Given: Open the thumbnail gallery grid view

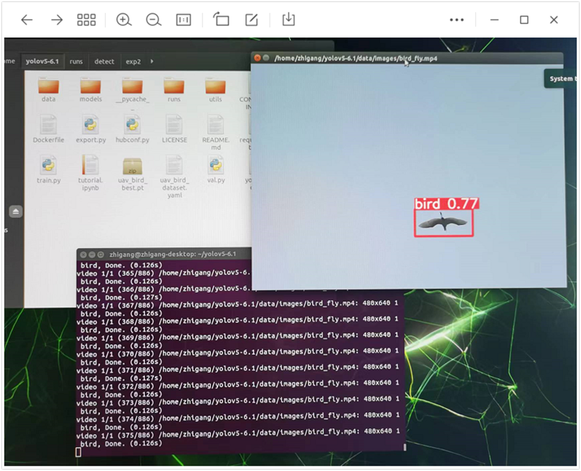Looking at the screenshot, I should 86,20.
